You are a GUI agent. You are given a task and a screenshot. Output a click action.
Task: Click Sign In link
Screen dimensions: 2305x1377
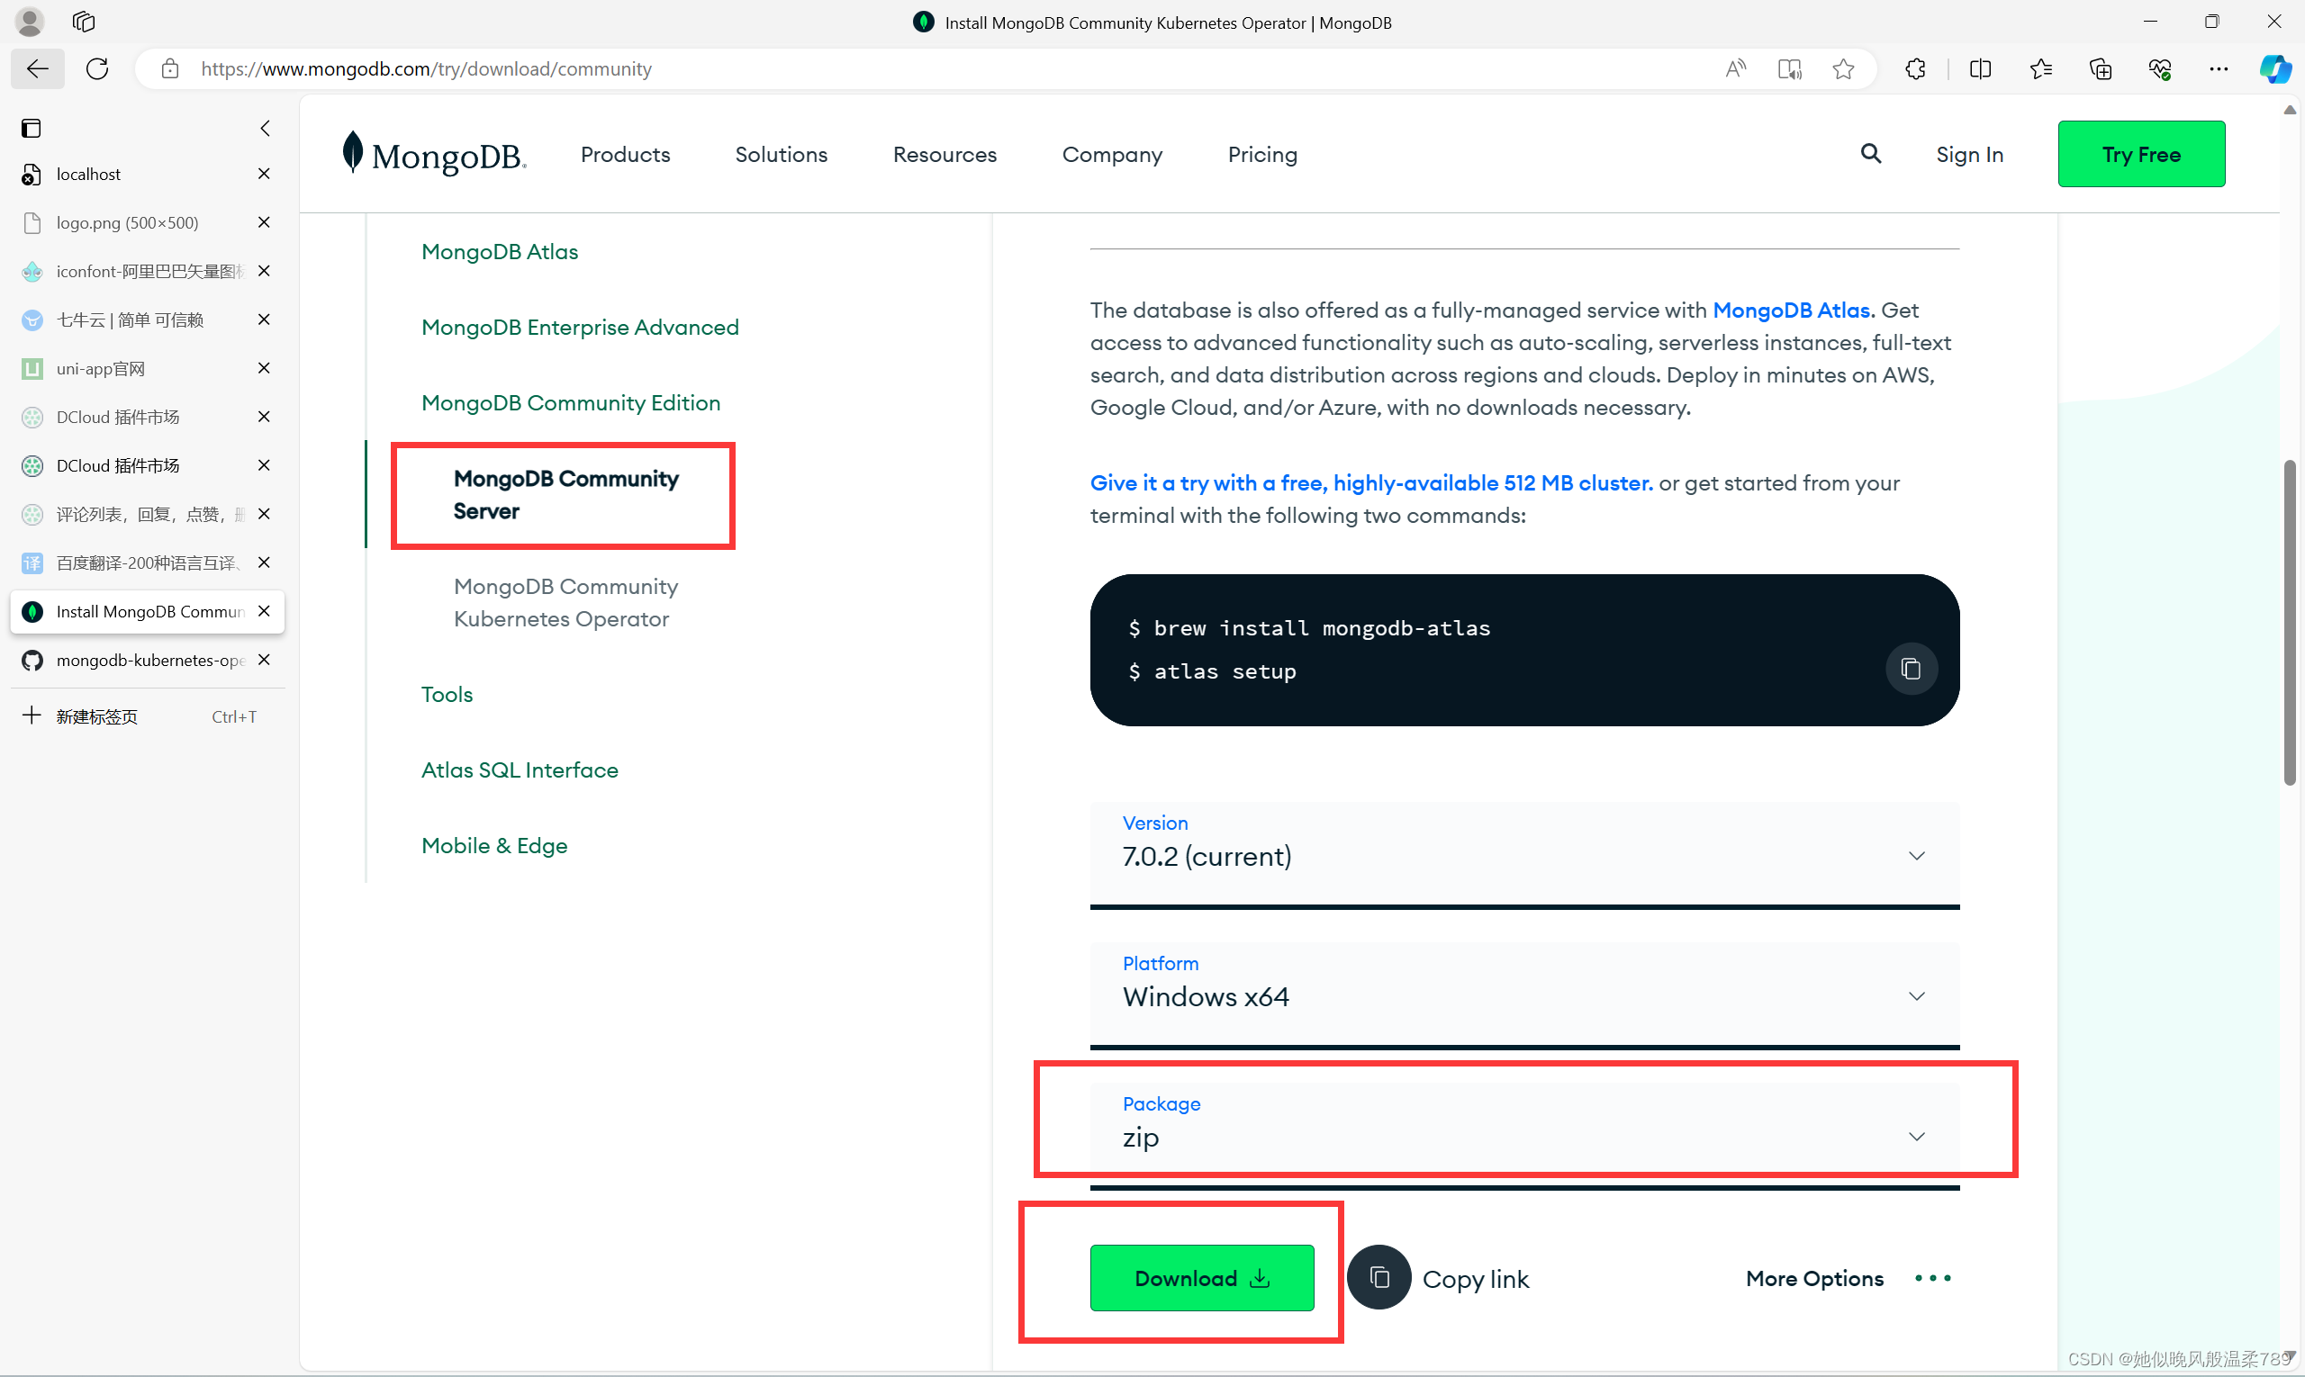click(1969, 154)
